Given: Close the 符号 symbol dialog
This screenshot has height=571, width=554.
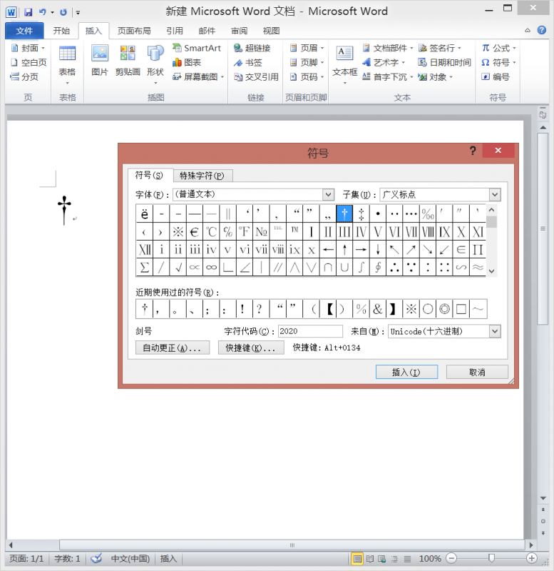Looking at the screenshot, I should point(498,151).
